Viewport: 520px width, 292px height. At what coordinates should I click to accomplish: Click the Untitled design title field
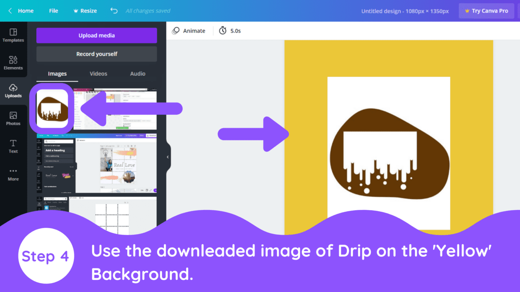coord(404,11)
